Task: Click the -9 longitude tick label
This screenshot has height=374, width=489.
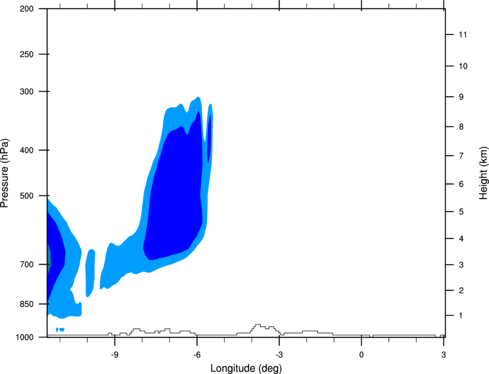Action: pyautogui.click(x=114, y=354)
